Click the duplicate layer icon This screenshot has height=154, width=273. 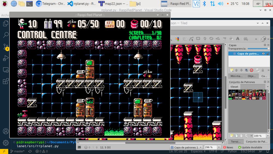[x=246, y=70]
